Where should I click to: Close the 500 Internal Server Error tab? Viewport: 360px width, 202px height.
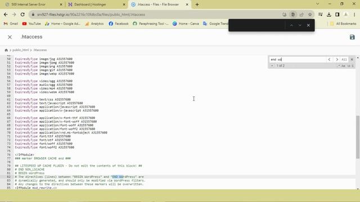(61, 4)
